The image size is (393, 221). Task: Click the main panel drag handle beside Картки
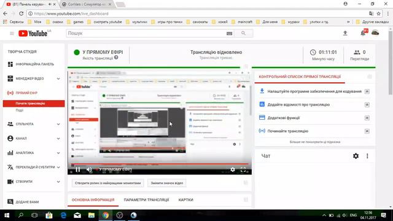pos(246,200)
